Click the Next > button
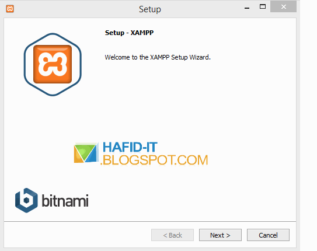 (220, 235)
